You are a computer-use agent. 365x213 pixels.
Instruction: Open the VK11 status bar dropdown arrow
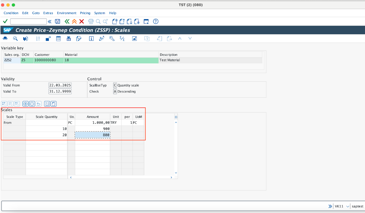pos(347,206)
